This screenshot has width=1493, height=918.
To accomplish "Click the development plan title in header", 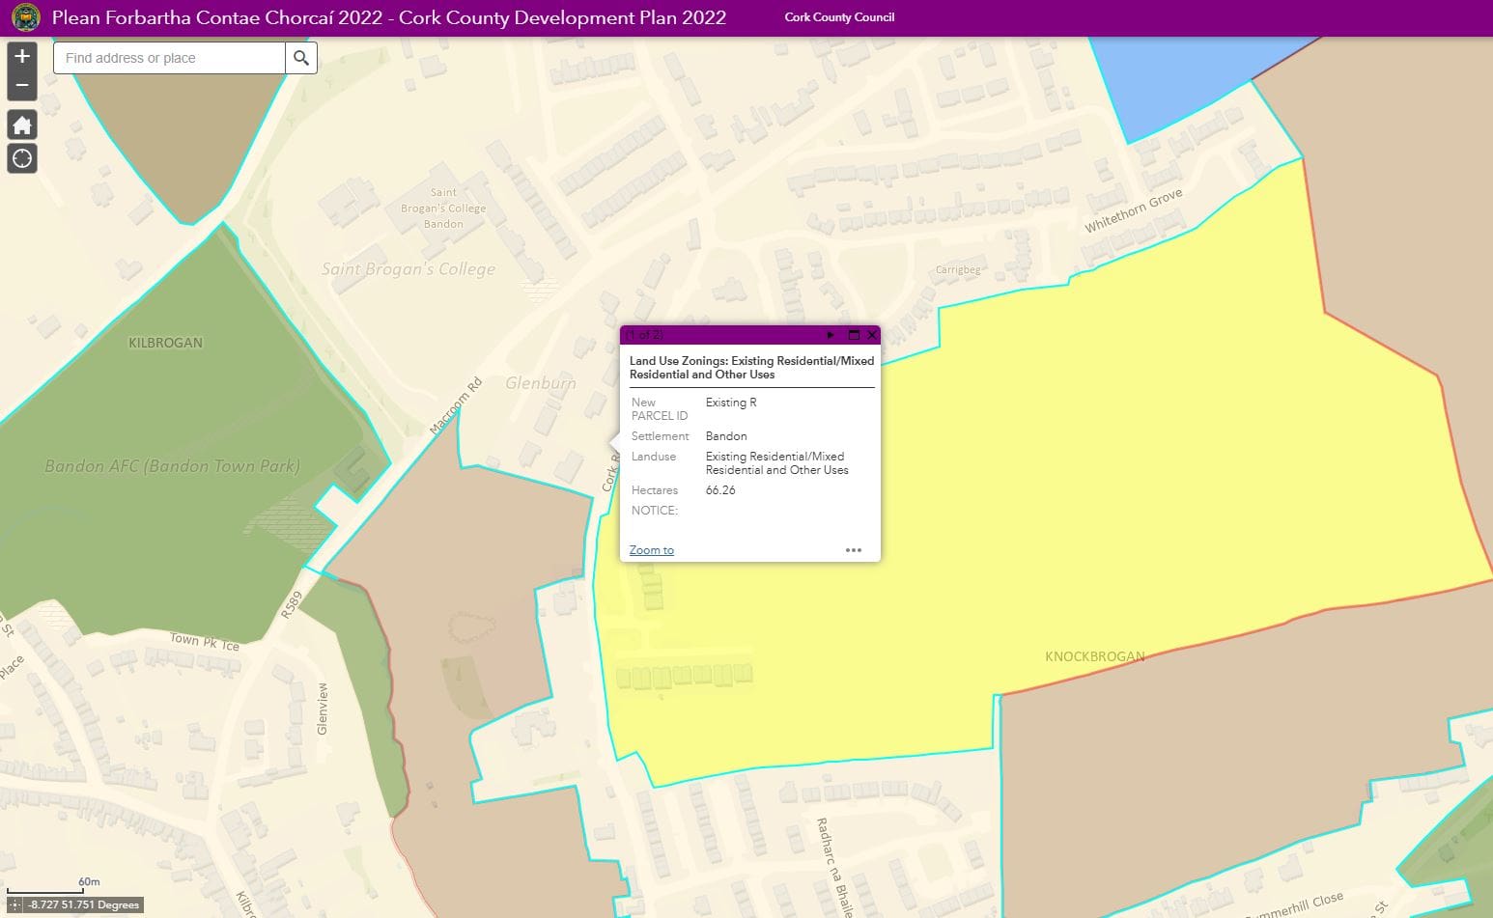I will 389,17.
